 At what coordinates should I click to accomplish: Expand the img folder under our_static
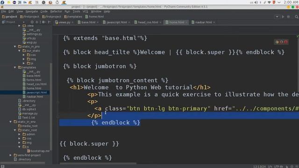(24, 59)
